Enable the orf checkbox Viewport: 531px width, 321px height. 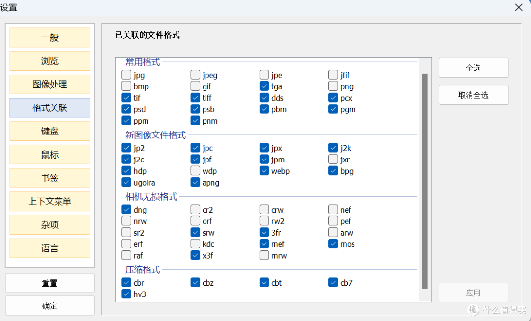coord(195,221)
